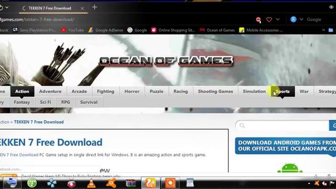
Task: Open the green round app in taskbar
Action: click(x=32, y=183)
